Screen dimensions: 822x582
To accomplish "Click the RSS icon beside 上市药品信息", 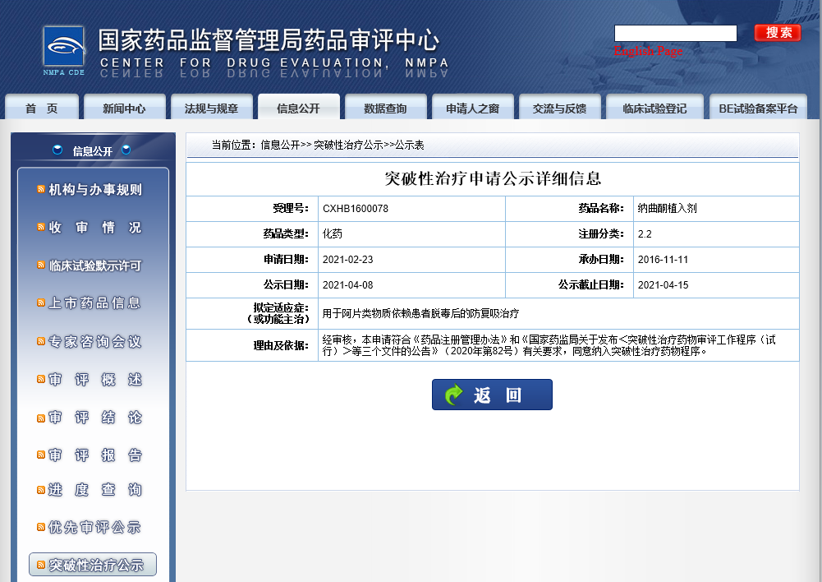I will coord(41,303).
